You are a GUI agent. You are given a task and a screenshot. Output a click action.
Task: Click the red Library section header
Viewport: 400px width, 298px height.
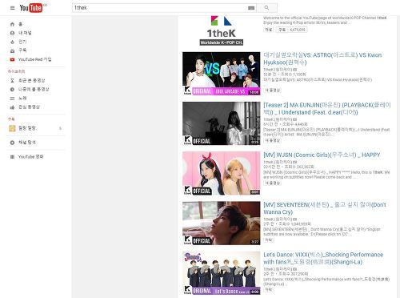(16, 71)
